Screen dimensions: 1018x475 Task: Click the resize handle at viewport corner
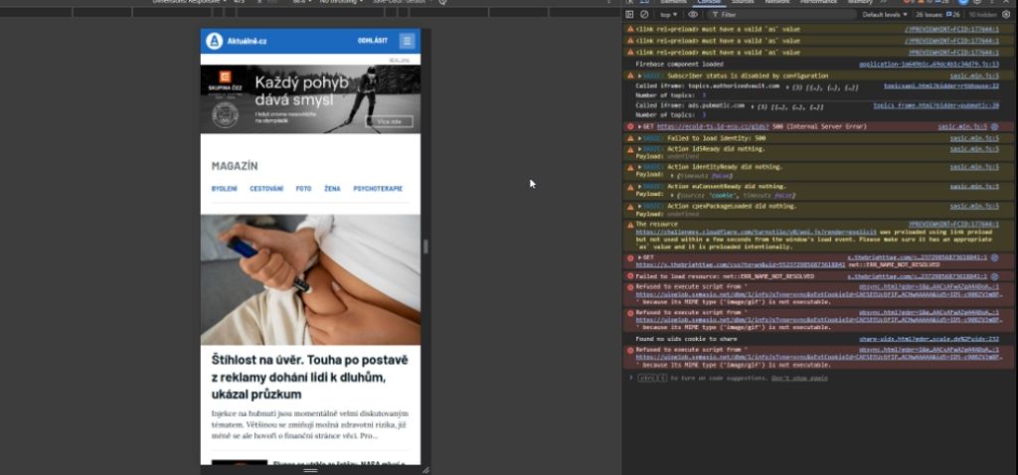tap(424, 469)
